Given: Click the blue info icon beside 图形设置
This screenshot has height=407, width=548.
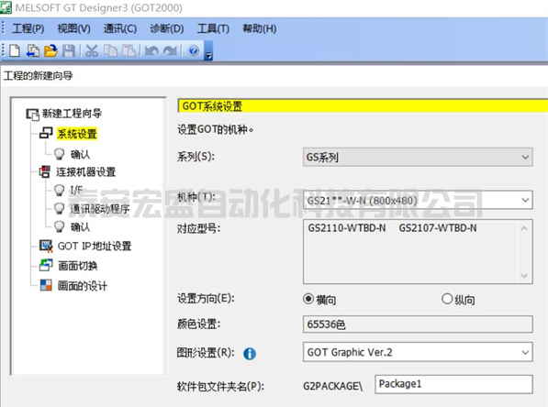Looking at the screenshot, I should click(250, 354).
